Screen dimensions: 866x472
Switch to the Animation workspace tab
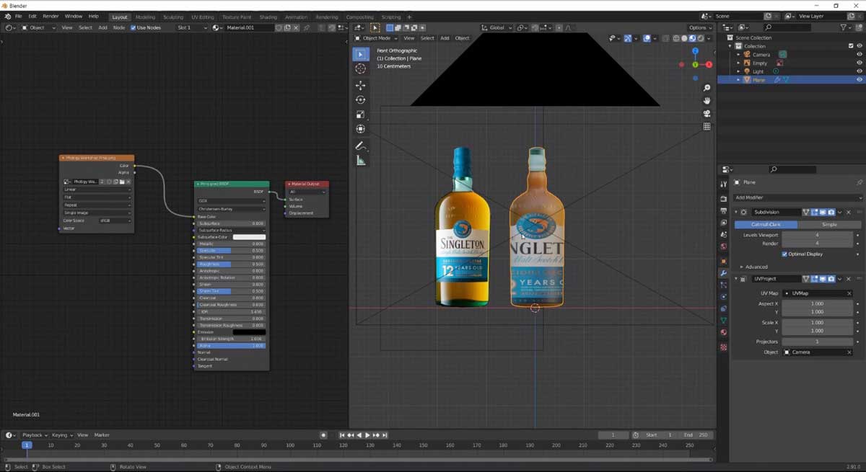296,17
